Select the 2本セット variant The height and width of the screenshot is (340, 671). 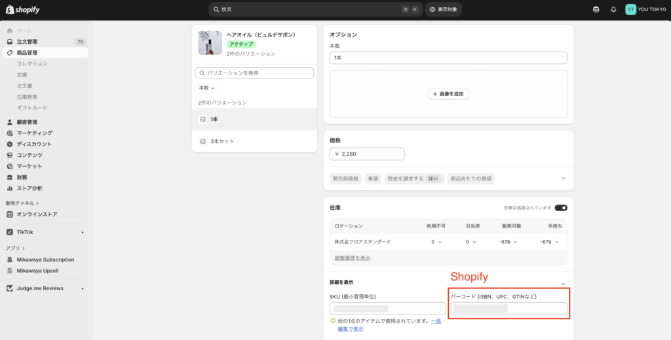click(x=222, y=141)
